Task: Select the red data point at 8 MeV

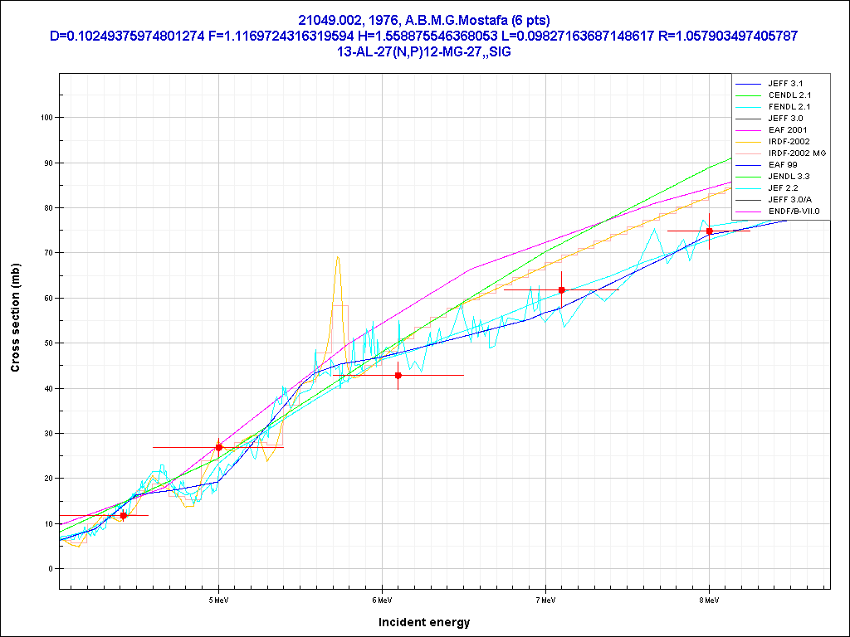Action: (x=709, y=231)
